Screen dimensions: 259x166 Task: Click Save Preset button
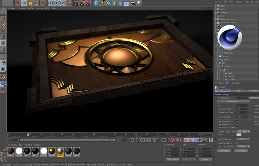[x=241, y=151]
